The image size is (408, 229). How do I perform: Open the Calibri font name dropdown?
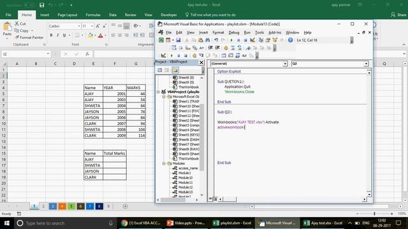click(79, 26)
